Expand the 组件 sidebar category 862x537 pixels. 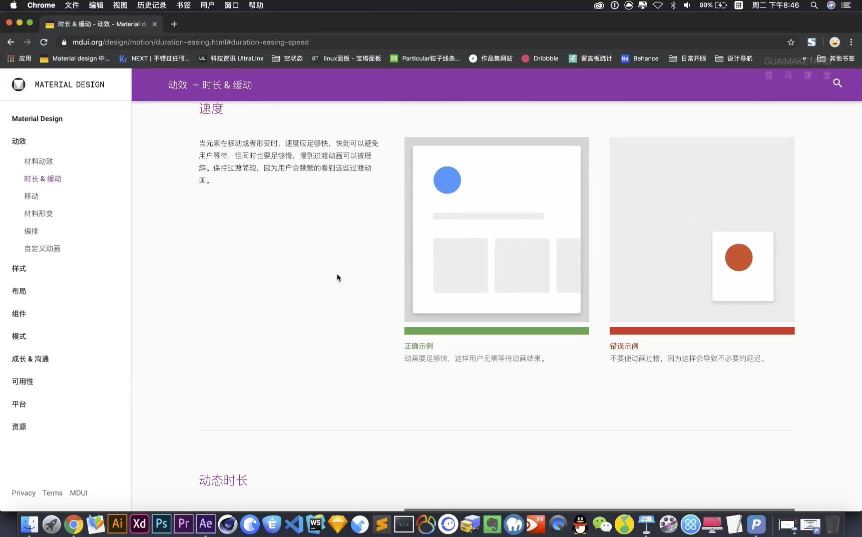coord(19,313)
